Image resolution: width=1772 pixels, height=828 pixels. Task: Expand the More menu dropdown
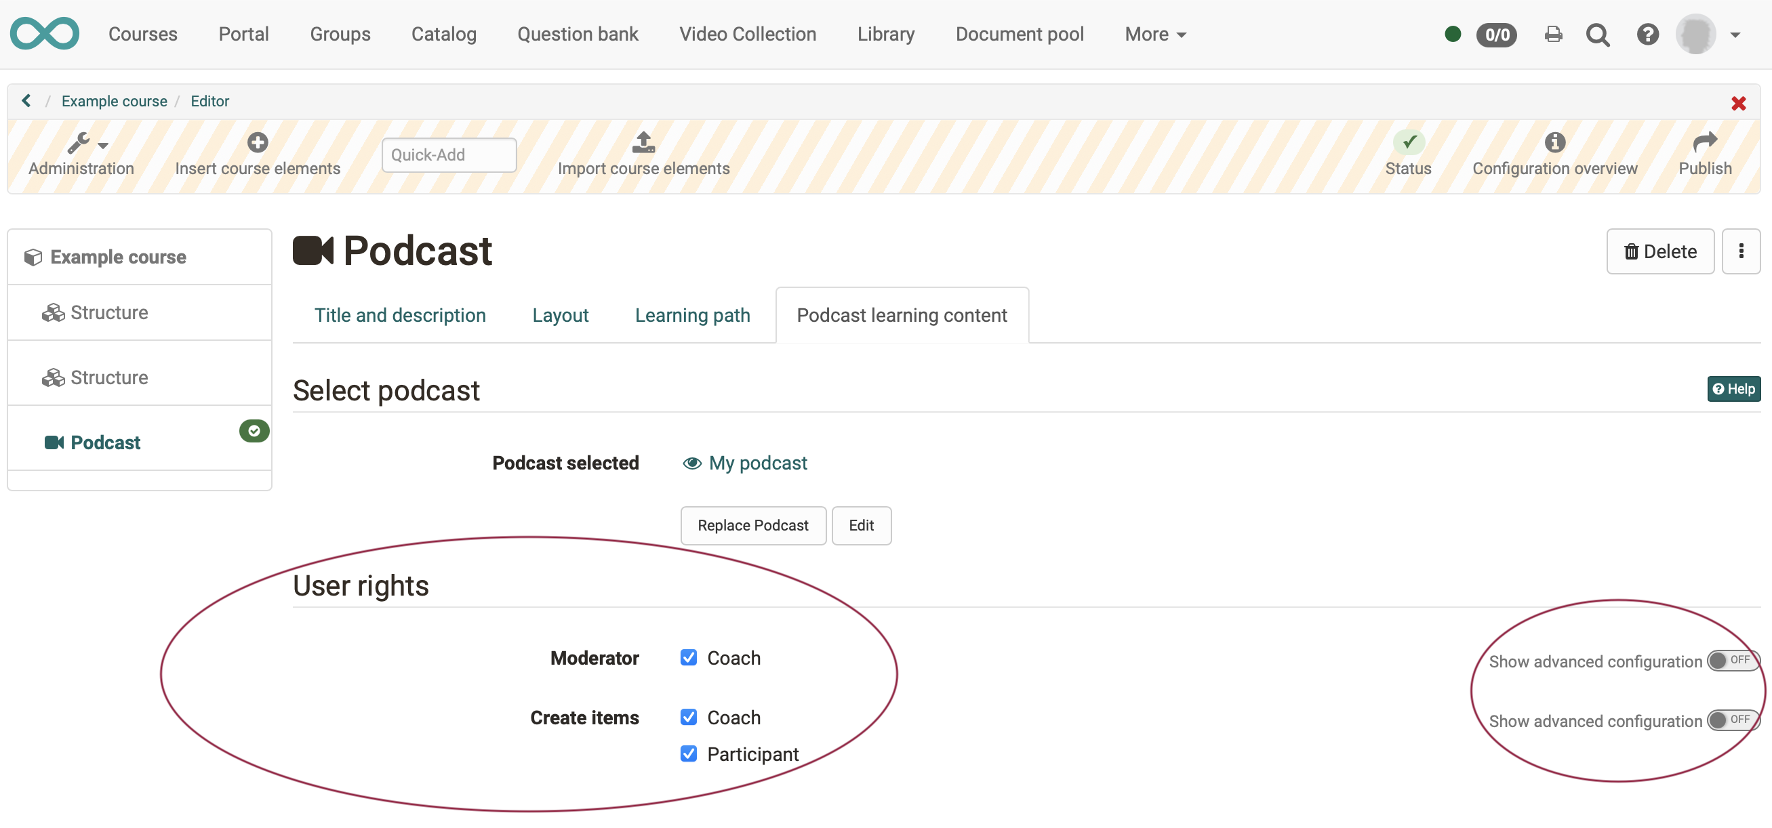[1155, 35]
